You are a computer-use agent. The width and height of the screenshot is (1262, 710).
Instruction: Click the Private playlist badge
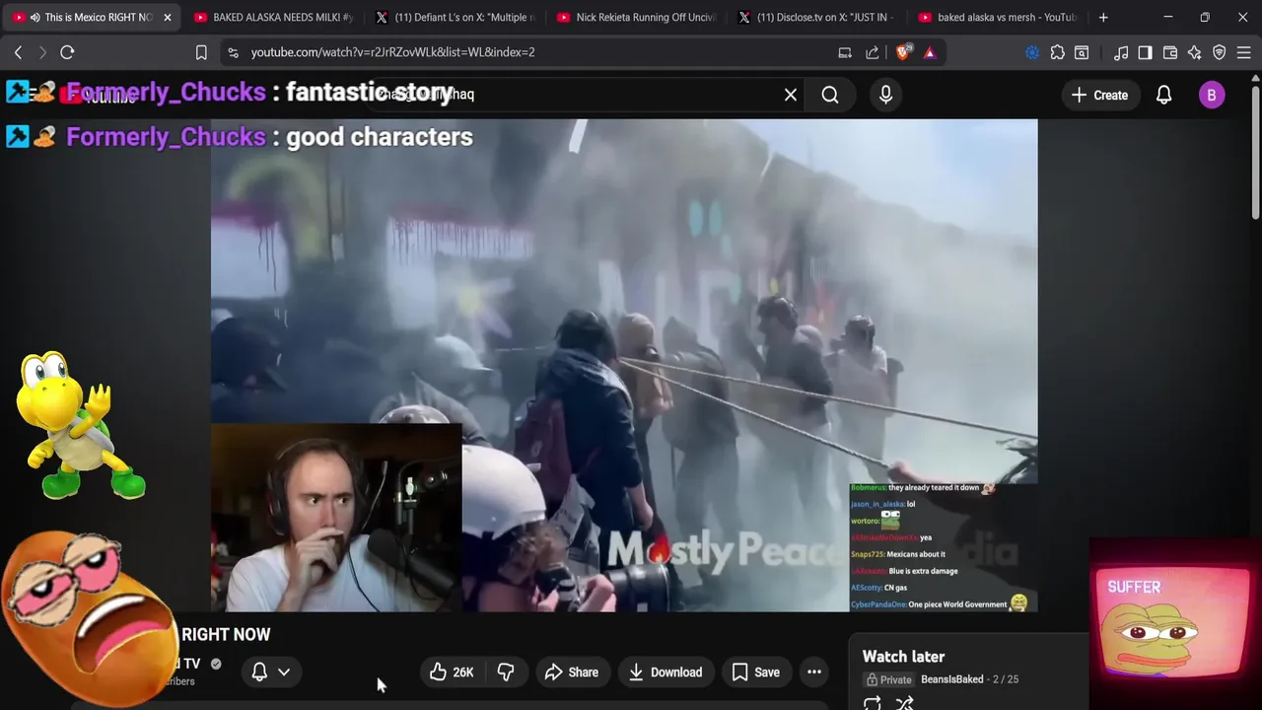coord(889,679)
